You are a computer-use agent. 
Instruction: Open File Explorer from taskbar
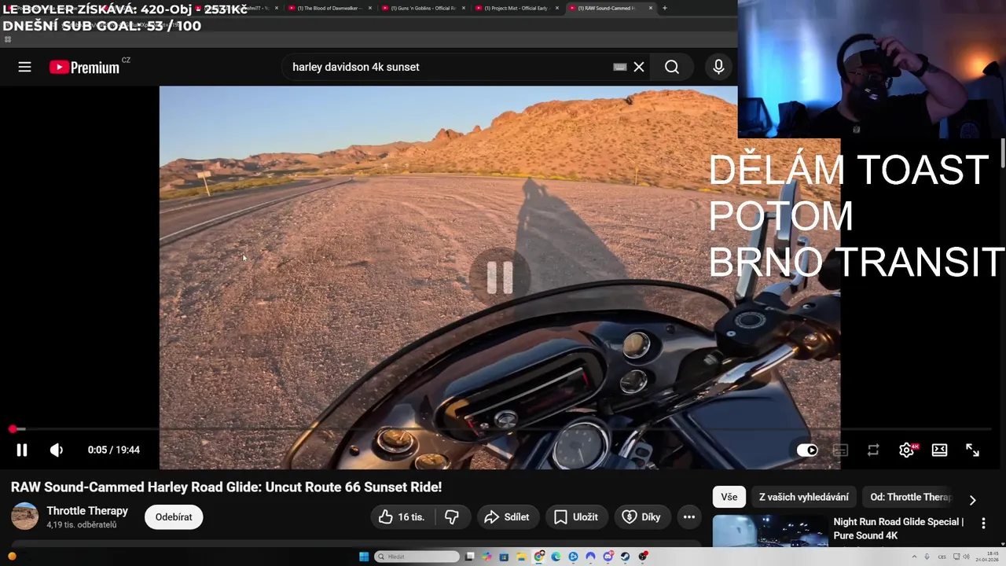coord(521,557)
